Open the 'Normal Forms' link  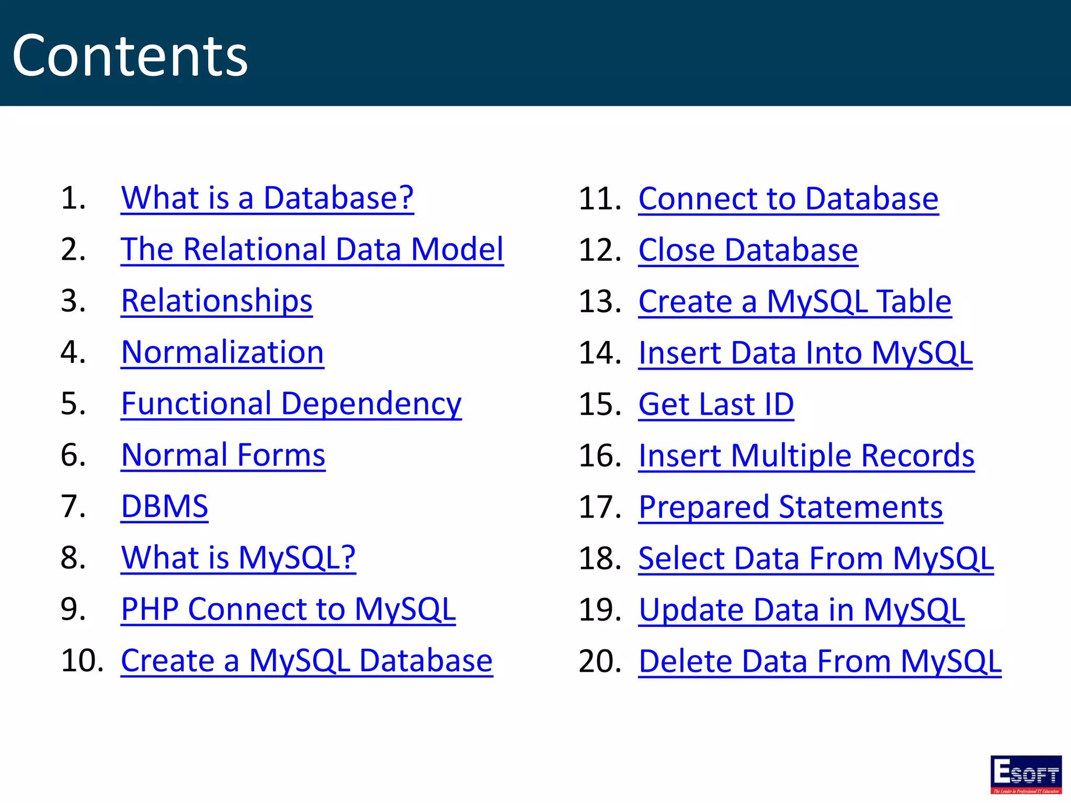tap(223, 455)
